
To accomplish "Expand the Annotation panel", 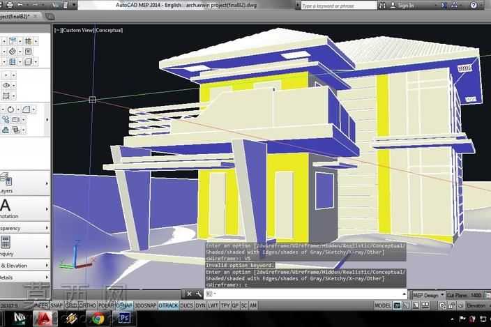I will coord(47,208).
